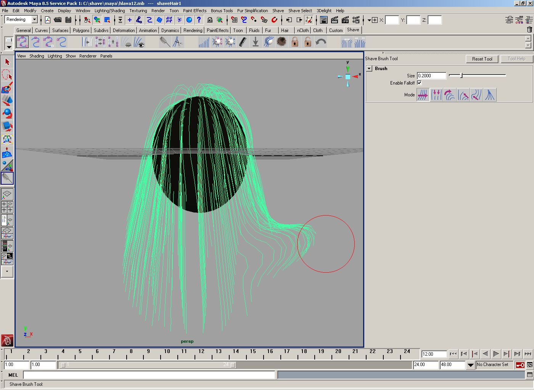
Task: Click the blue question mark help icon
Action: pos(199,20)
